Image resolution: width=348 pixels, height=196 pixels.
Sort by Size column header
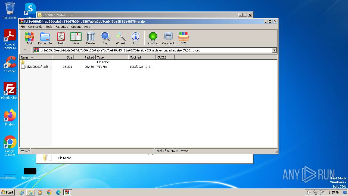pos(63,57)
